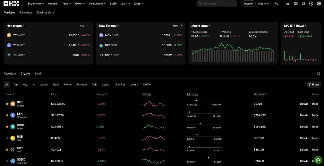Open BTC ETF flows link
The image size is (324, 166).
tap(295, 26)
